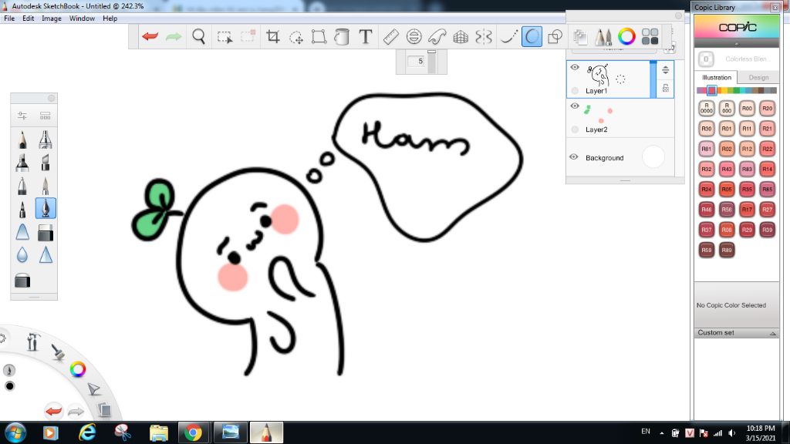Enable the Ellipse guide tool
Viewport: 790px width, 444px height.
[x=414, y=36]
